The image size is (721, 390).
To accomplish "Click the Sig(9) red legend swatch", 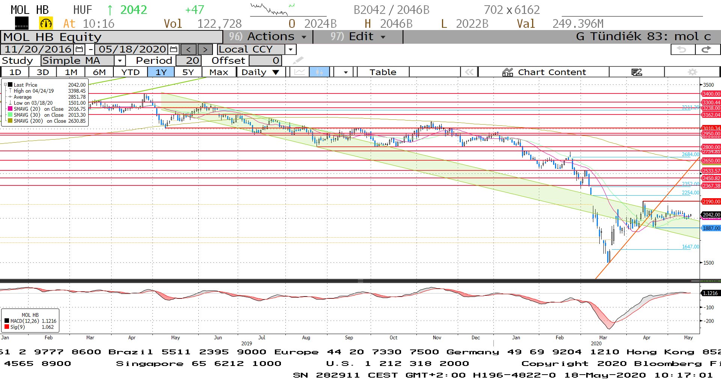I will [7, 327].
